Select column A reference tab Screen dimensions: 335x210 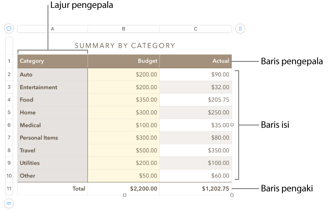[52, 29]
